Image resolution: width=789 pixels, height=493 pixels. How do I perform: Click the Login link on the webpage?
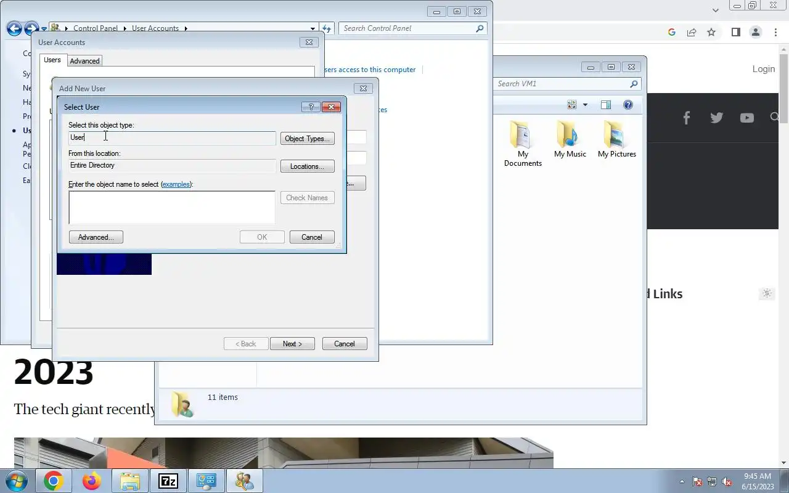763,69
